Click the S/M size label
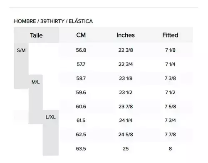The width and height of the screenshot is (208, 163). coord(21,50)
